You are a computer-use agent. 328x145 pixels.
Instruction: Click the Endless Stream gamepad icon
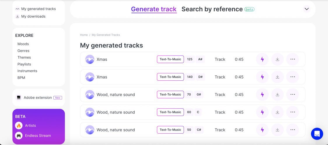(19, 136)
